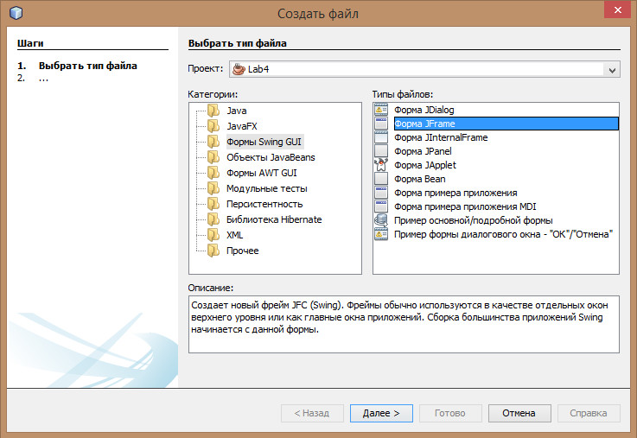637x438 pixels.
Task: Click the database icon of Пример основной/подробной формы
Action: [x=381, y=220]
